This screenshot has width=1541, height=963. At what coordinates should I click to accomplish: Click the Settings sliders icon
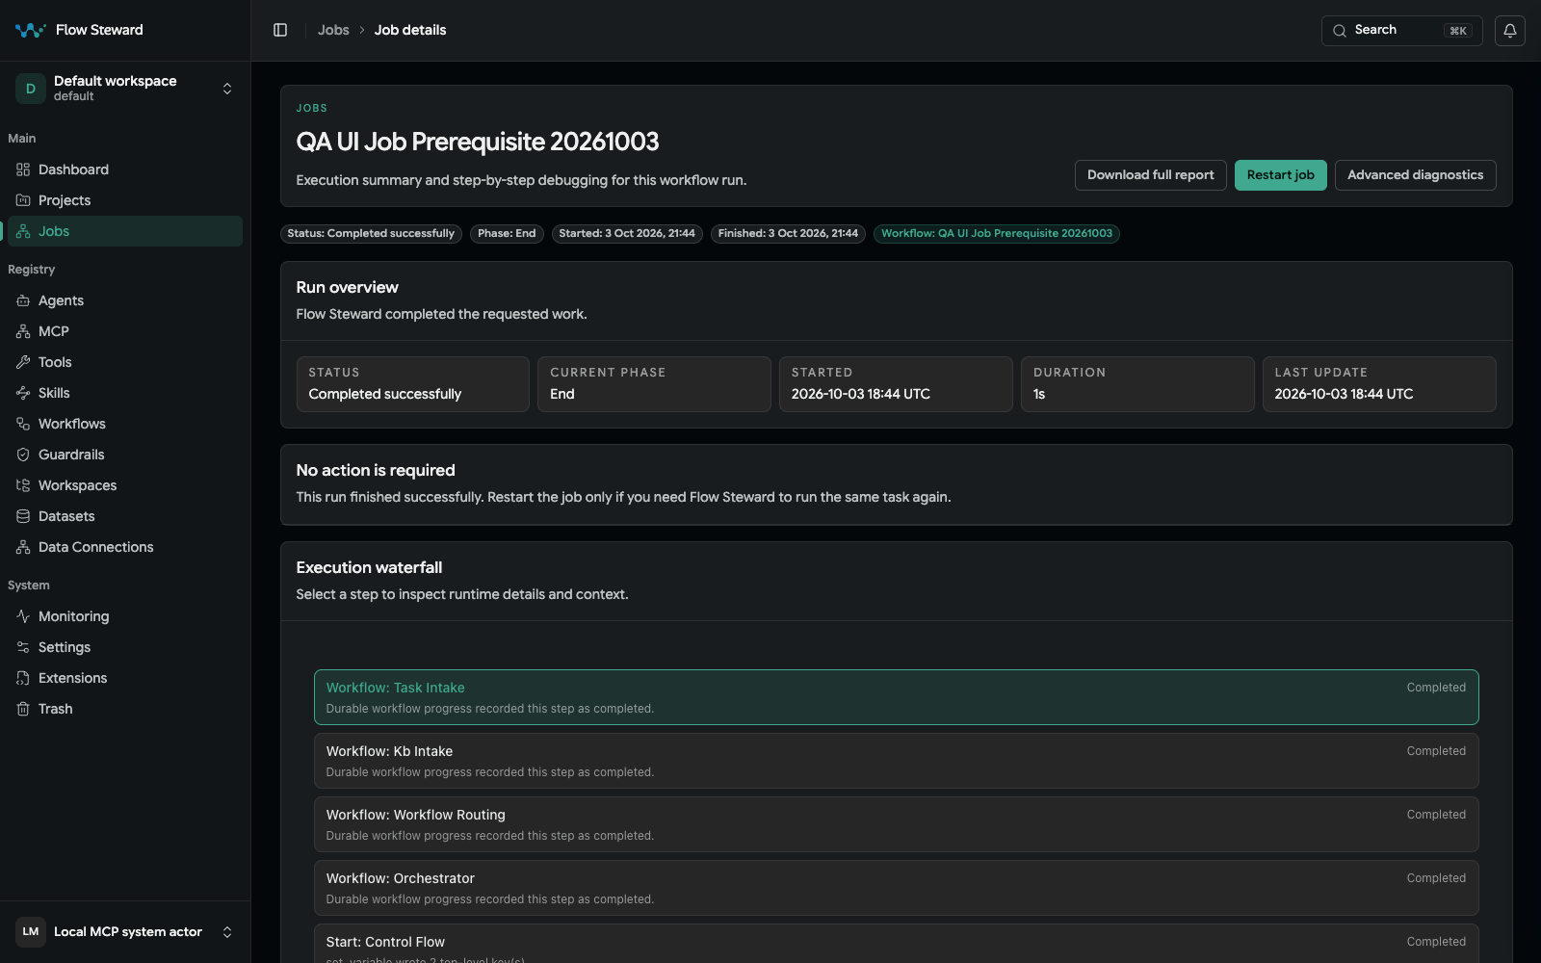coord(23,647)
